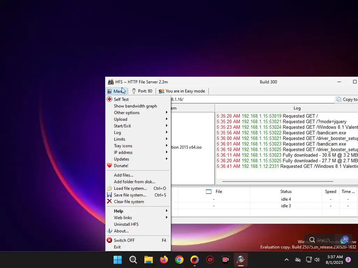Click the Time column header

[348, 192]
